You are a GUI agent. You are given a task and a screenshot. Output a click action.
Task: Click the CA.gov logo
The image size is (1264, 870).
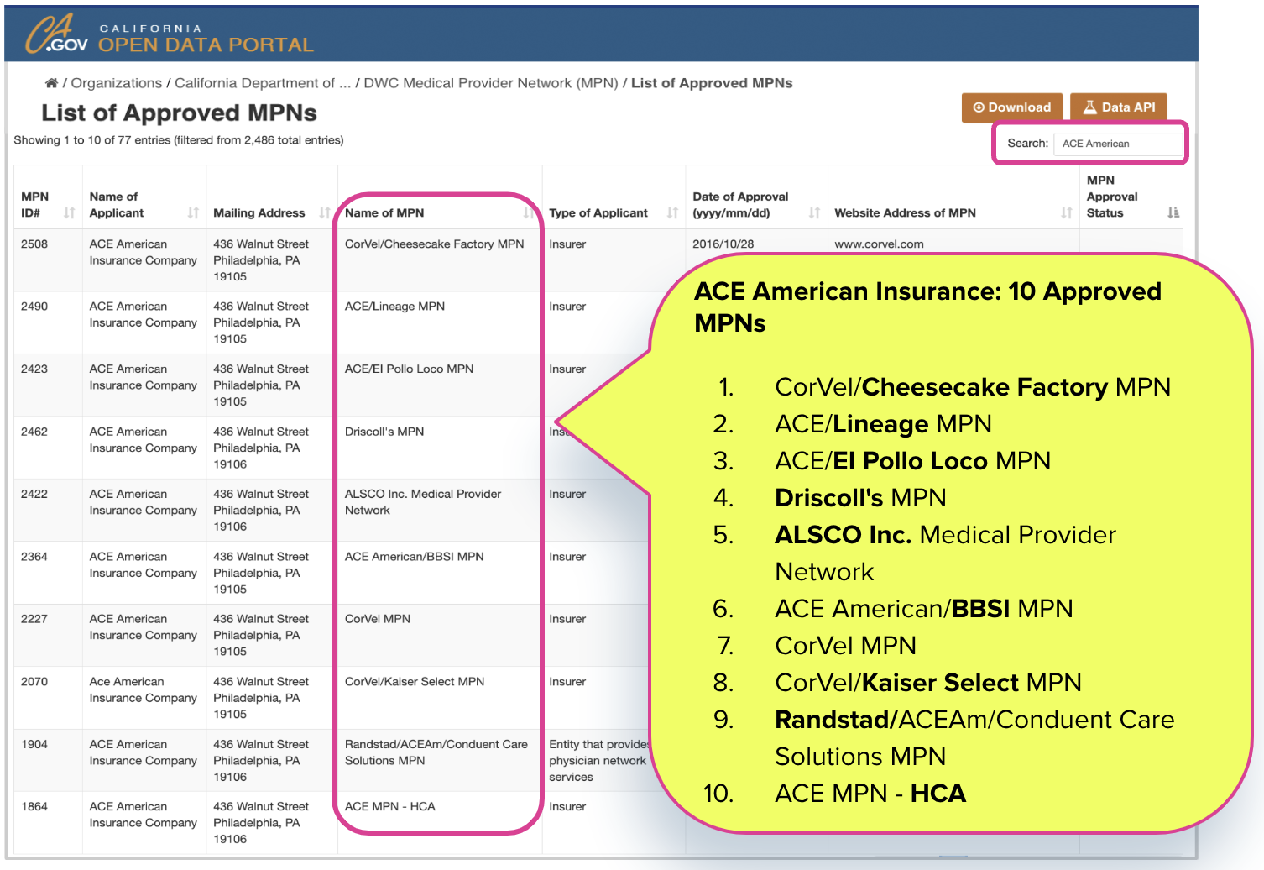tap(56, 34)
